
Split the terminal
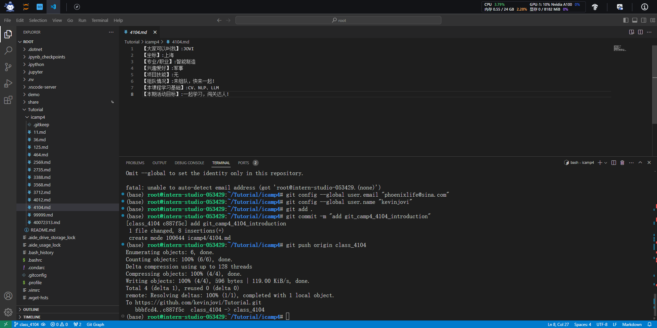coord(614,163)
